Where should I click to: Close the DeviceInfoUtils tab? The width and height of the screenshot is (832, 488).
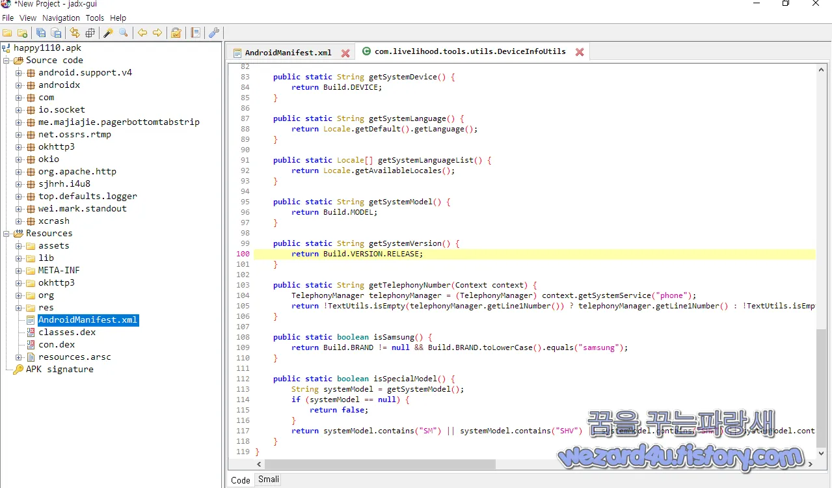(580, 52)
